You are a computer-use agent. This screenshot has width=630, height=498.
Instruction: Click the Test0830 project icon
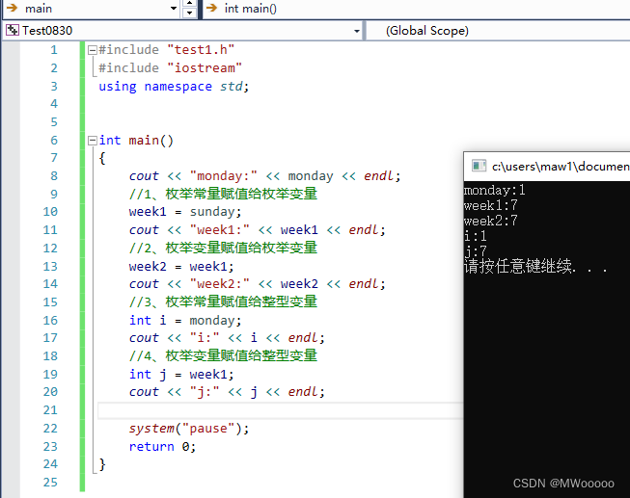pyautogui.click(x=12, y=30)
